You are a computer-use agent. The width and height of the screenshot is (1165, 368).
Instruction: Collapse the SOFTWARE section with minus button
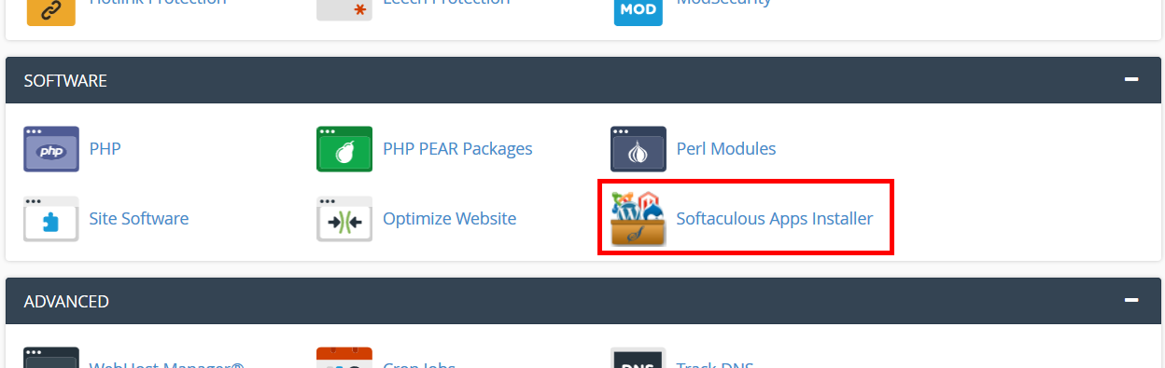click(1131, 80)
